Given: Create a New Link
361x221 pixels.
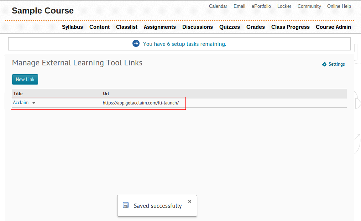Looking at the screenshot, I should pos(25,80).
